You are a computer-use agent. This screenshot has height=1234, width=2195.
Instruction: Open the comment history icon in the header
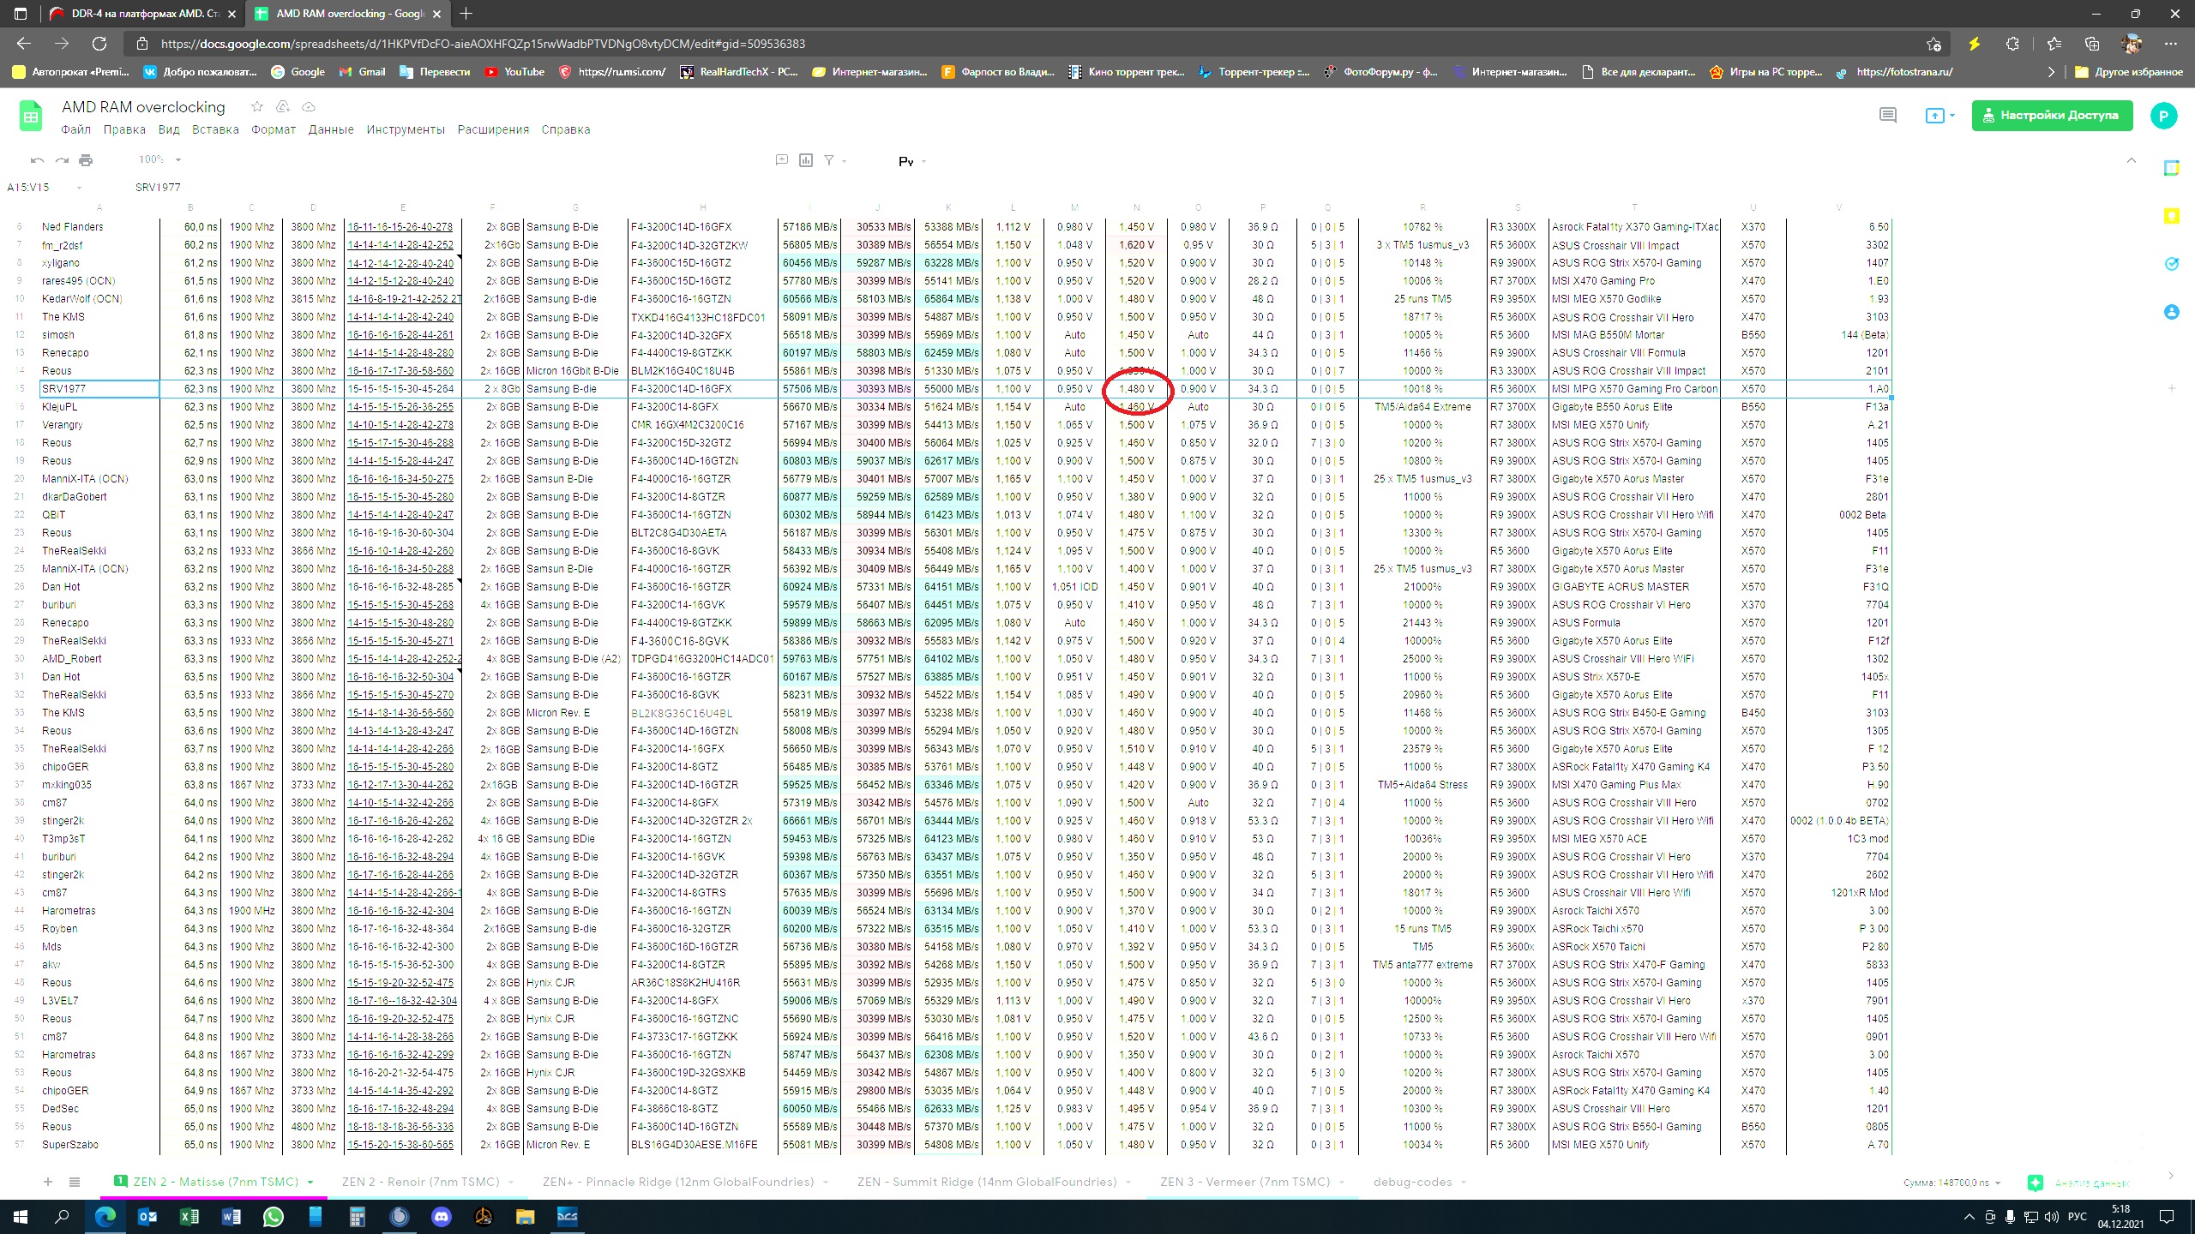[1887, 115]
